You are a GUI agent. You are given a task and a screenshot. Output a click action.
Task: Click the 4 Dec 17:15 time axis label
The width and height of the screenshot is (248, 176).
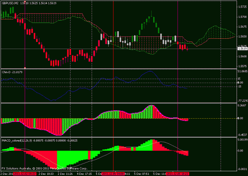[x=85, y=174]
